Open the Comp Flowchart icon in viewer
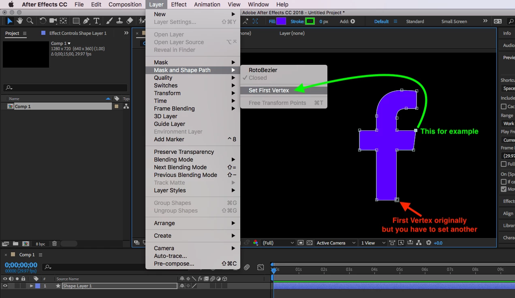The width and height of the screenshot is (515, 298). coord(420,243)
